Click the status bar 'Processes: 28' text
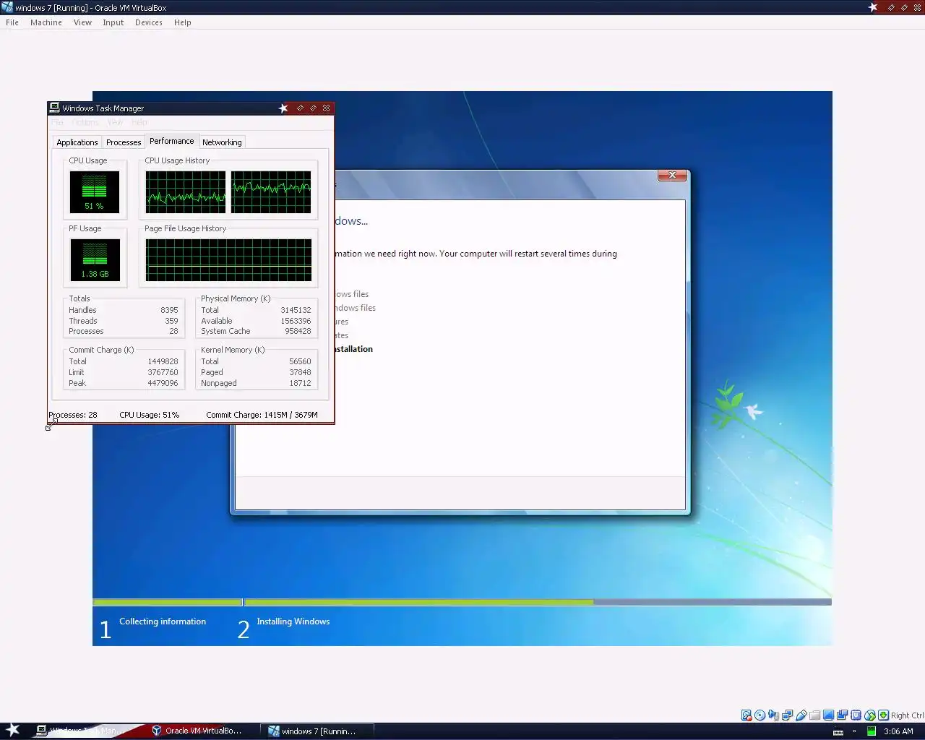This screenshot has height=740, width=925. 73,415
